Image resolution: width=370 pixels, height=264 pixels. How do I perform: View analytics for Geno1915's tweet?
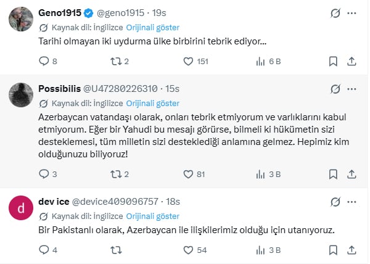pos(260,61)
